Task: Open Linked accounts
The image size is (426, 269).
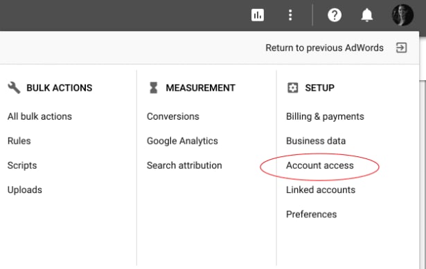Action: click(x=321, y=189)
